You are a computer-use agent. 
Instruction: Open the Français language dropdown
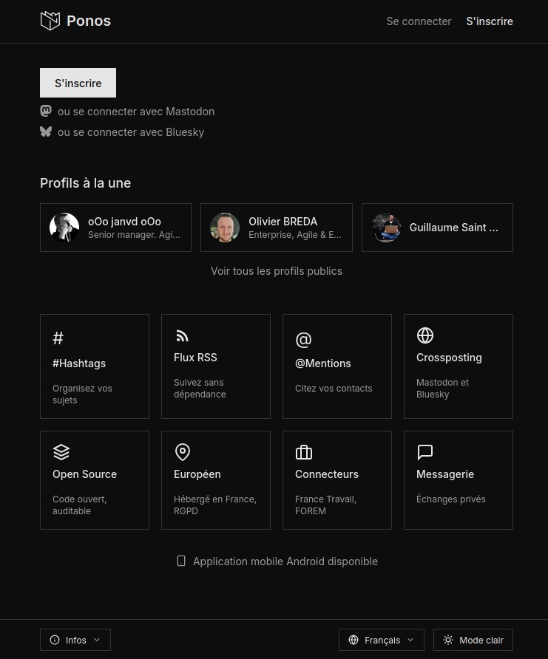pos(382,640)
